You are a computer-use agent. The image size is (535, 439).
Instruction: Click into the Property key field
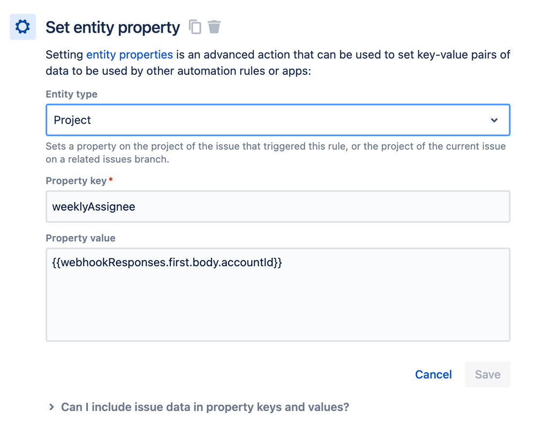[277, 207]
